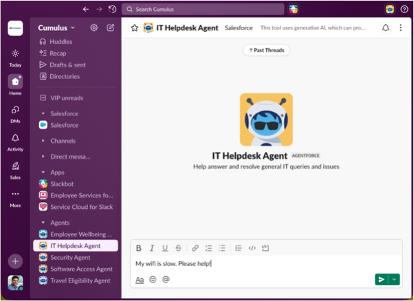Open notification bell in conversation header
The width and height of the screenshot is (414, 301).
pos(386,27)
